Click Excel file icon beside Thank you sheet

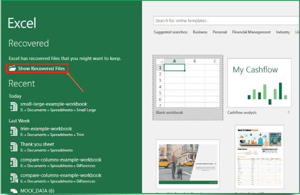(13, 147)
